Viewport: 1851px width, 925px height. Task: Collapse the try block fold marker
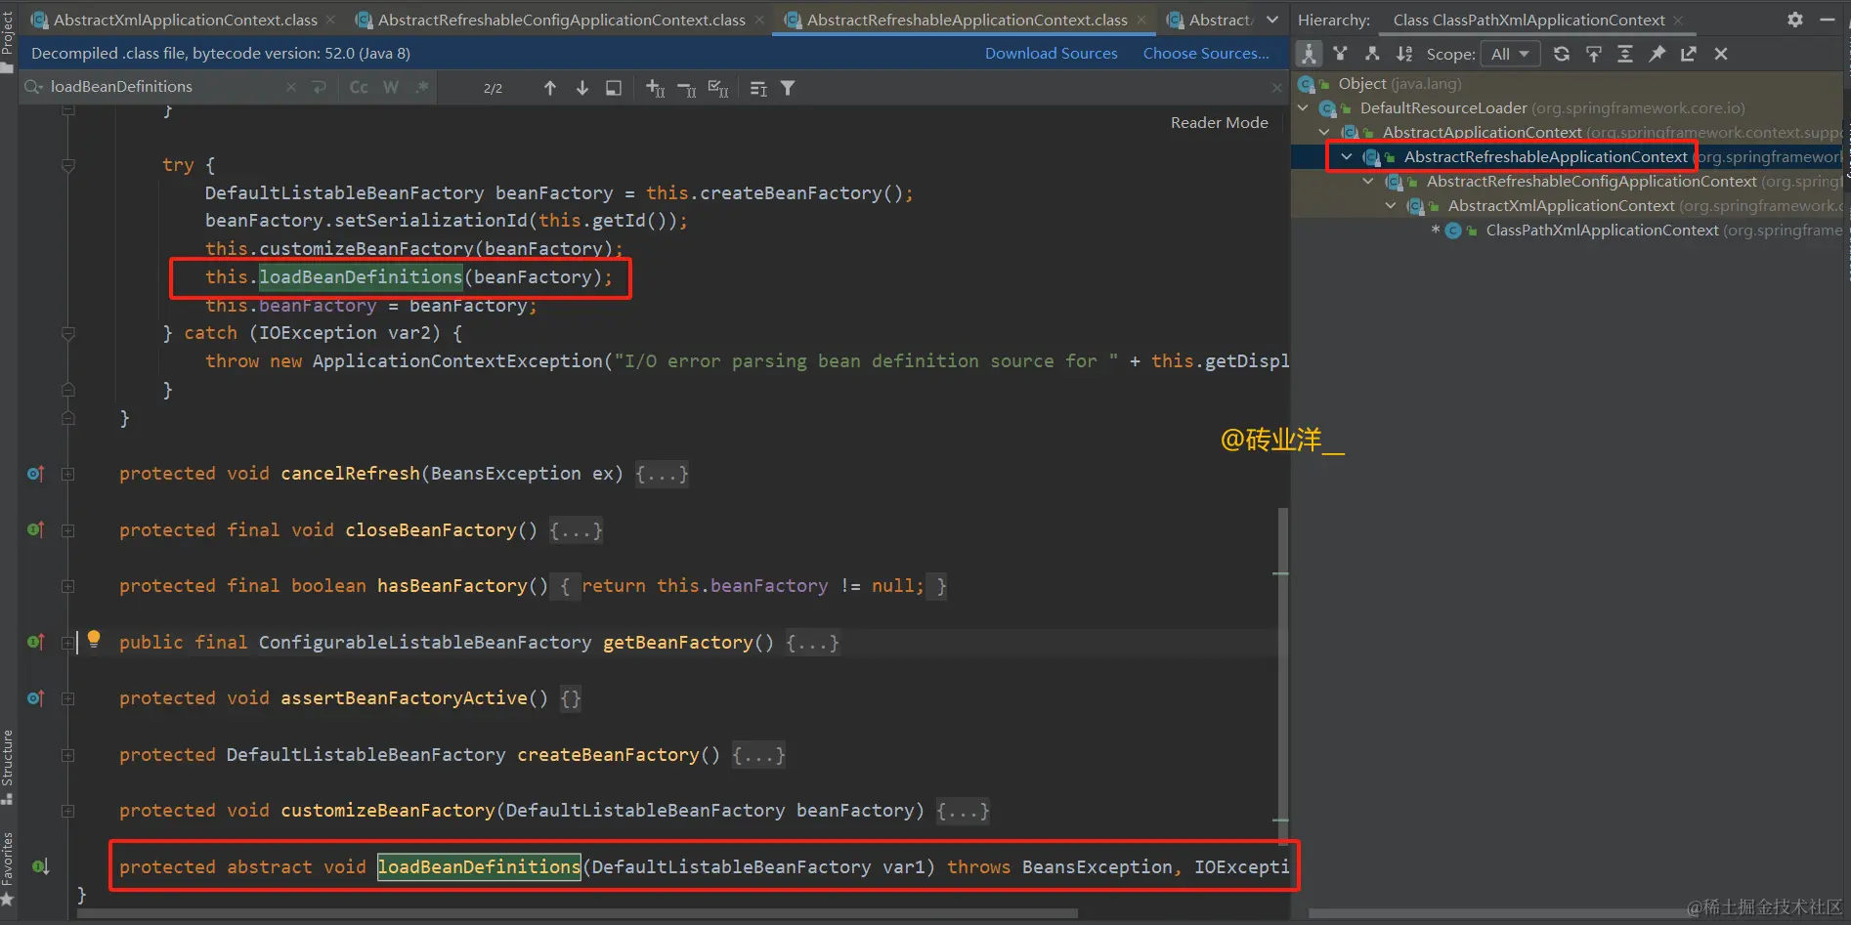[68, 165]
